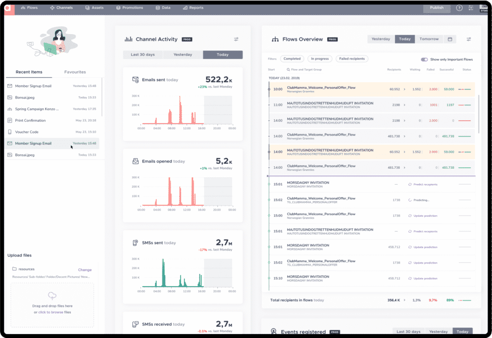Click status progress bar in the 11:00 flow row
This screenshot has height=338, width=492.
point(465,105)
